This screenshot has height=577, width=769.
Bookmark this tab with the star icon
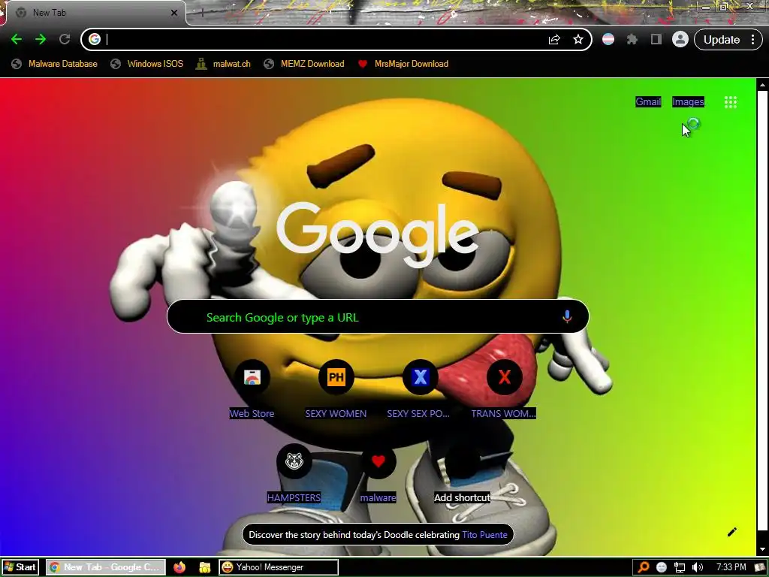[578, 39]
